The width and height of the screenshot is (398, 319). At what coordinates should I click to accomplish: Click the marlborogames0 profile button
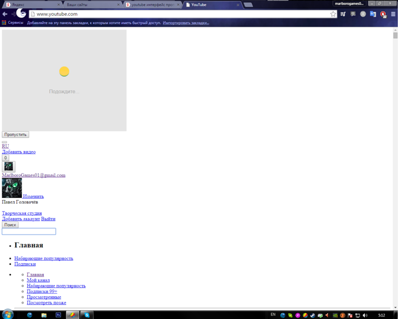[349, 3]
